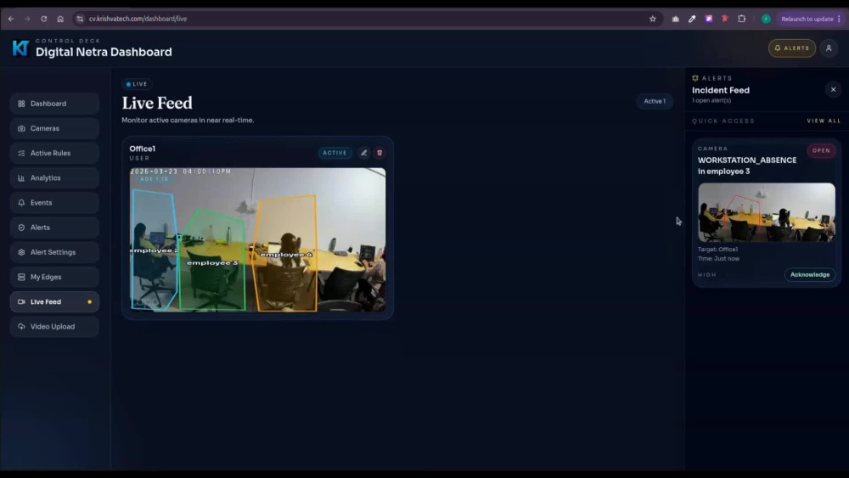Click the LIVE indicator badge
The height and width of the screenshot is (478, 849).
pos(137,84)
